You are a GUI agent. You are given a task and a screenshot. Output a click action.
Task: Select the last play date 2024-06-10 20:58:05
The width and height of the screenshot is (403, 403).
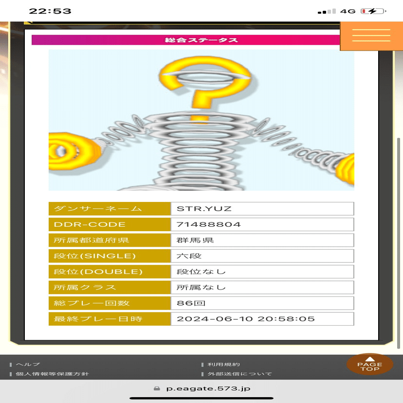click(246, 319)
